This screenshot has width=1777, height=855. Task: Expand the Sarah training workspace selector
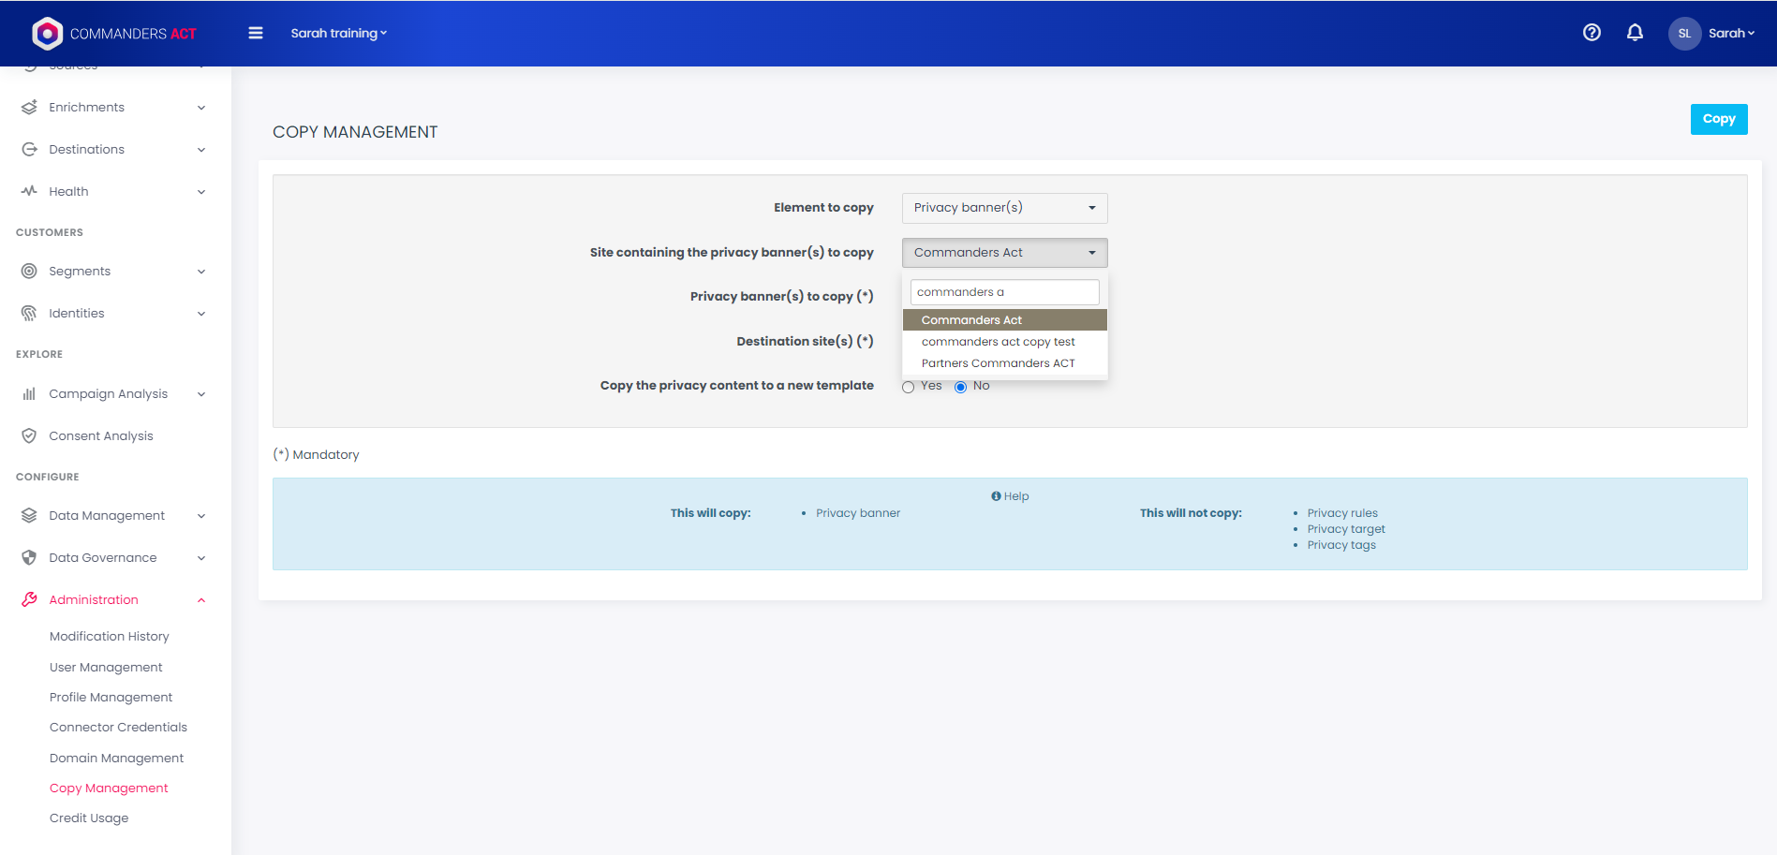tap(338, 33)
